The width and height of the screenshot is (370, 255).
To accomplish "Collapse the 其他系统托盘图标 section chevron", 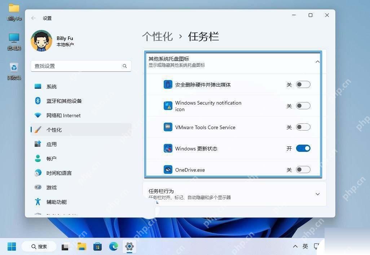I will [318, 62].
